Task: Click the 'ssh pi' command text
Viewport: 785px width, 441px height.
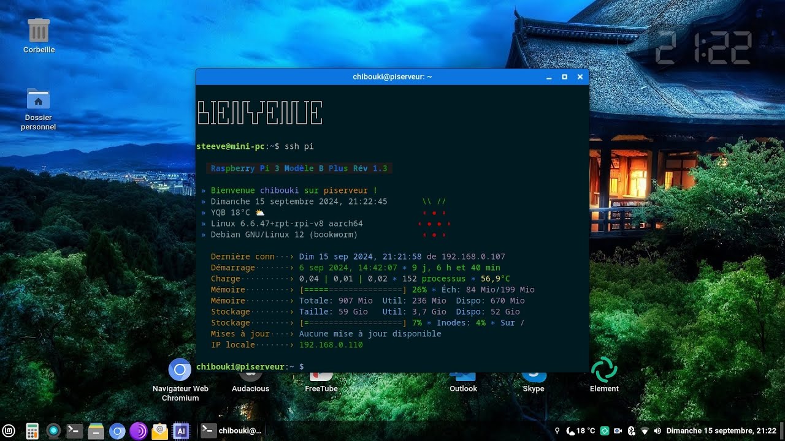Action: (299, 146)
